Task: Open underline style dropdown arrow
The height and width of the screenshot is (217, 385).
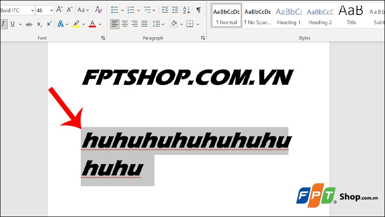Action: (x=20, y=25)
